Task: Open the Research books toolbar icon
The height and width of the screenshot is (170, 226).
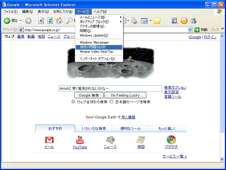Action: point(175,21)
